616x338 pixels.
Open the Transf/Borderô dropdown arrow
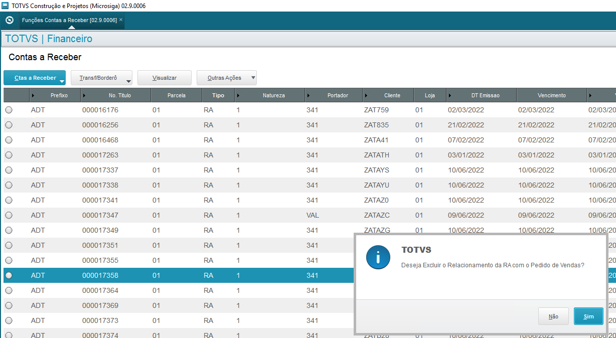pyautogui.click(x=128, y=80)
